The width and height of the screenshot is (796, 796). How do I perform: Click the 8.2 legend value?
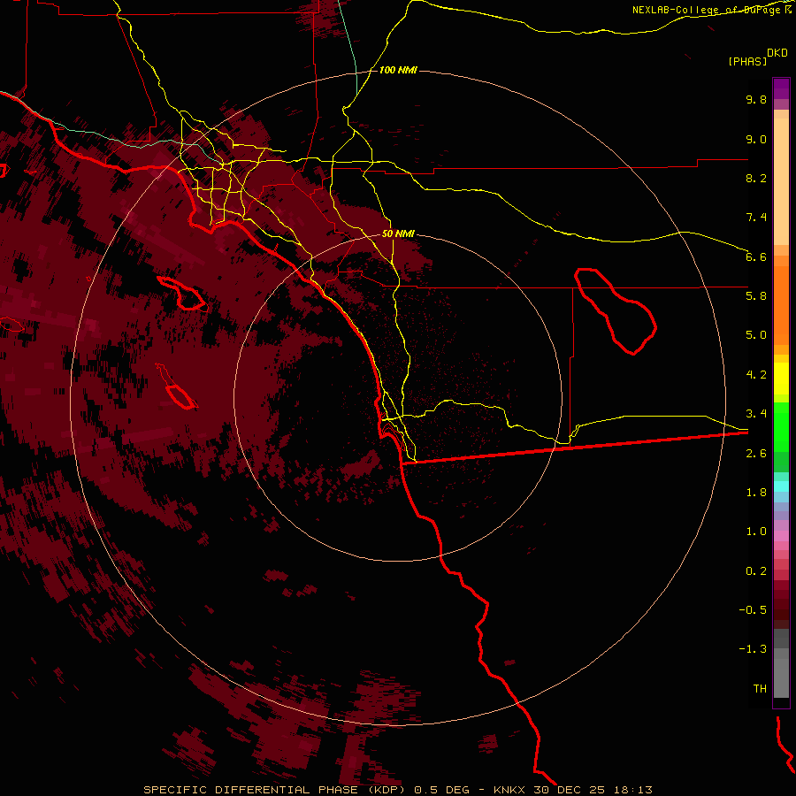click(756, 178)
